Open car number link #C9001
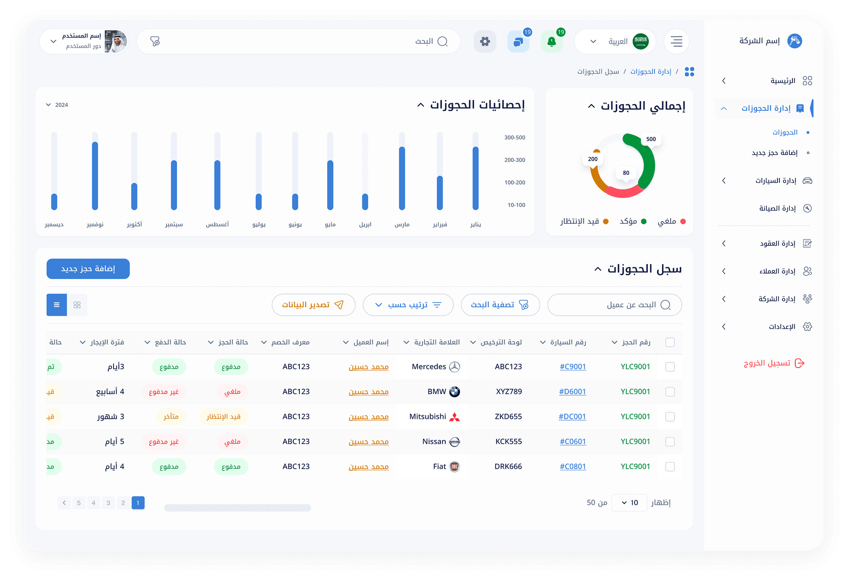 coord(572,367)
